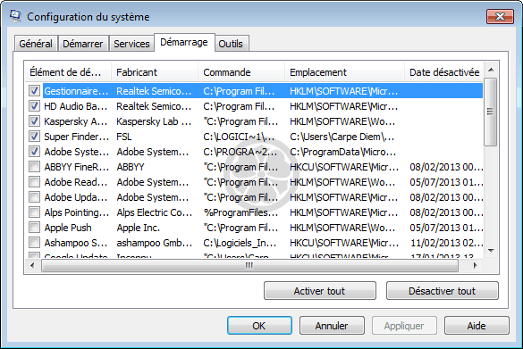This screenshot has width=523, height=349.
Task: Check the Apple Push startup item
Action: 34,228
